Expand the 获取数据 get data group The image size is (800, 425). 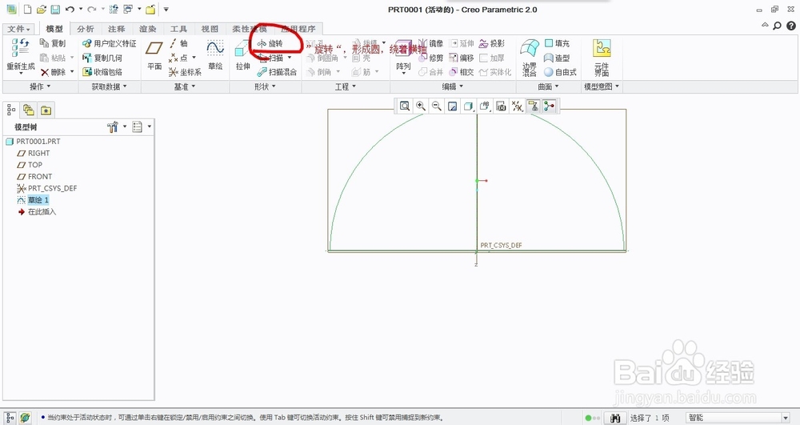(x=109, y=86)
